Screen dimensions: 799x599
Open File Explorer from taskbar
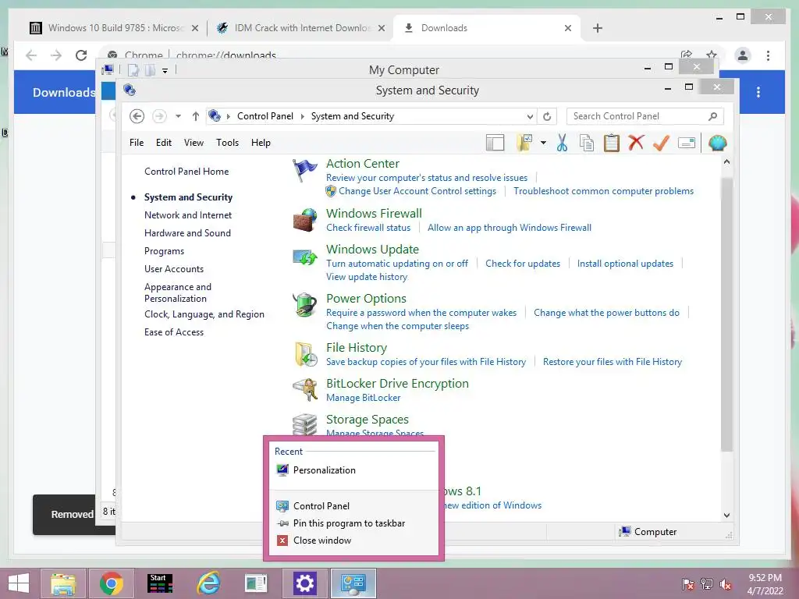click(x=63, y=583)
